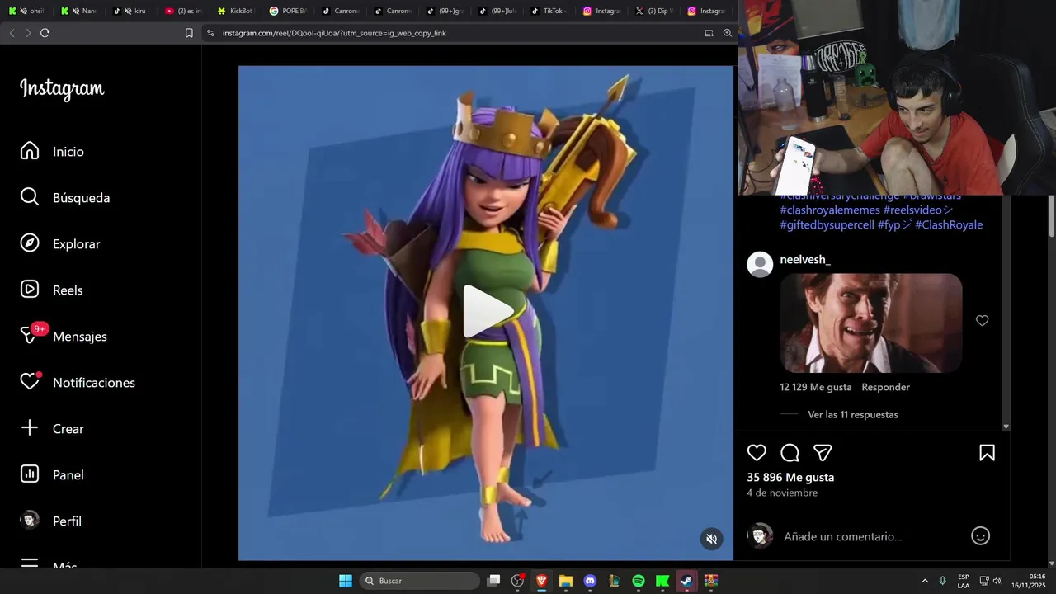The height and width of the screenshot is (594, 1056).
Task: Open Brave from the taskbar
Action: click(541, 581)
